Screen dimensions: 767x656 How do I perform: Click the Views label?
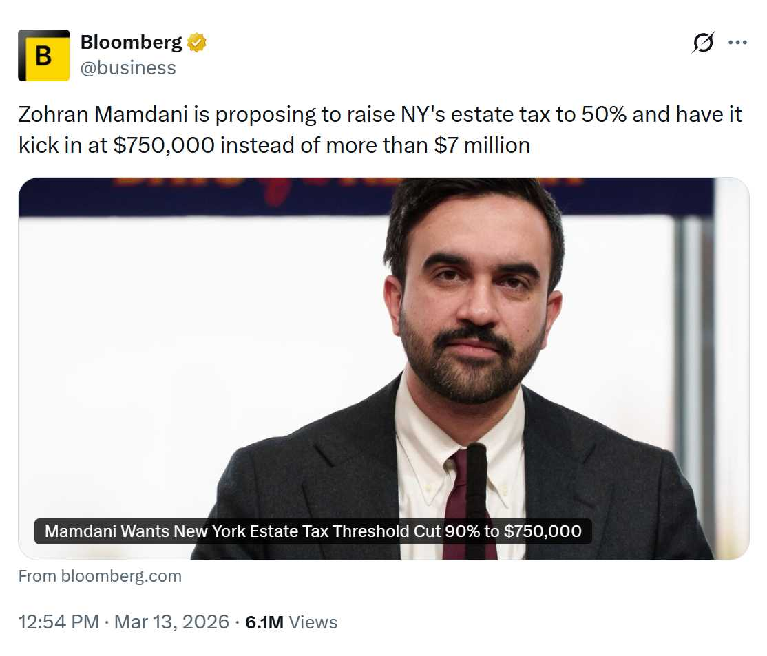tap(313, 622)
